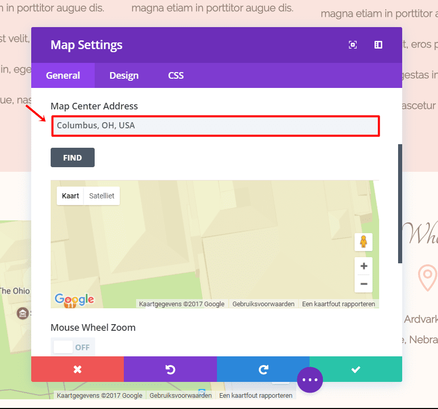
Task: Snap Map Settings modal to sidebar icon
Action: [x=378, y=44]
